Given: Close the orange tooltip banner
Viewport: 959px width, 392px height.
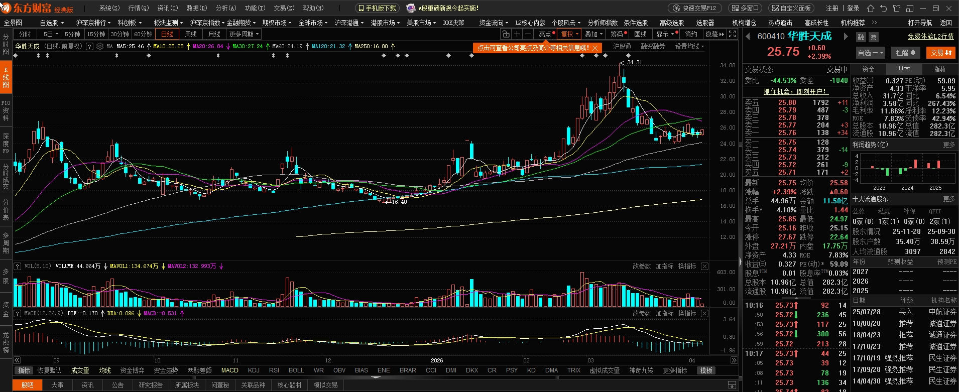Looking at the screenshot, I should 595,48.
